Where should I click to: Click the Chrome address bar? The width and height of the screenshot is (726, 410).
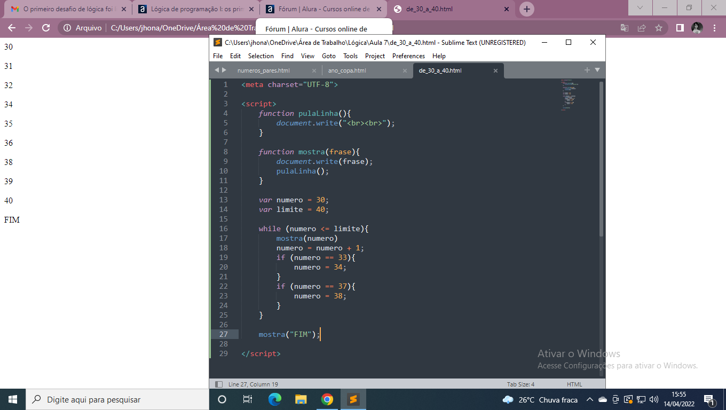tap(363, 28)
